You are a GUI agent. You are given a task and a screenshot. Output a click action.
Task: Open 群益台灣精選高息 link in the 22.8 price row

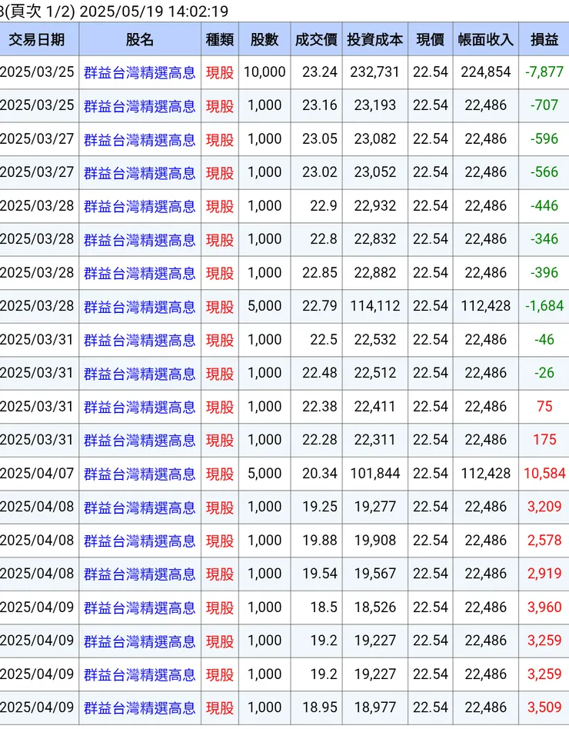coord(139,240)
